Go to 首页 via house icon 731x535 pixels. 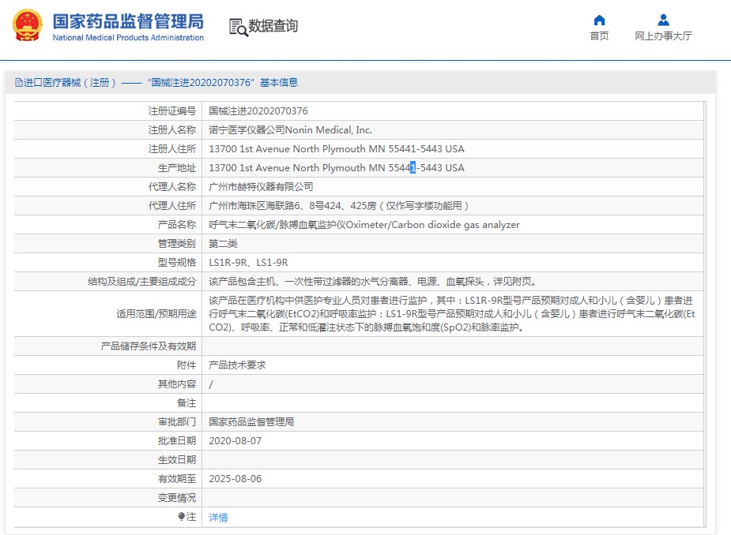599,20
